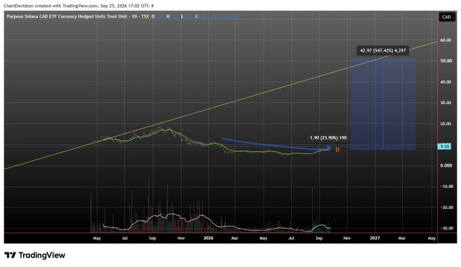Image resolution: width=461 pixels, height=267 pixels.
Task: Click the 42.97 (547.42%) measurement label
Action: point(383,51)
